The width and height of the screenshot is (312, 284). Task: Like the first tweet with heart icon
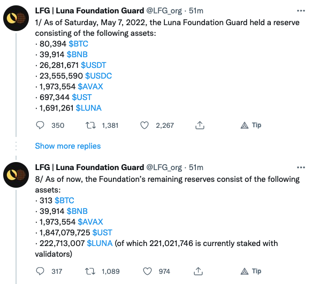click(144, 125)
